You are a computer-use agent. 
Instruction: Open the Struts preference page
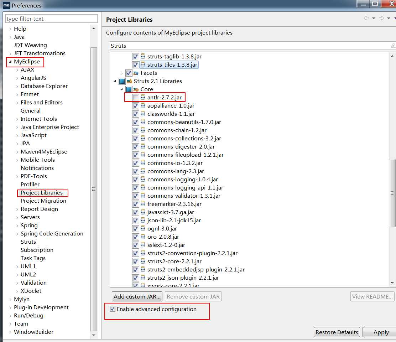(x=28, y=242)
